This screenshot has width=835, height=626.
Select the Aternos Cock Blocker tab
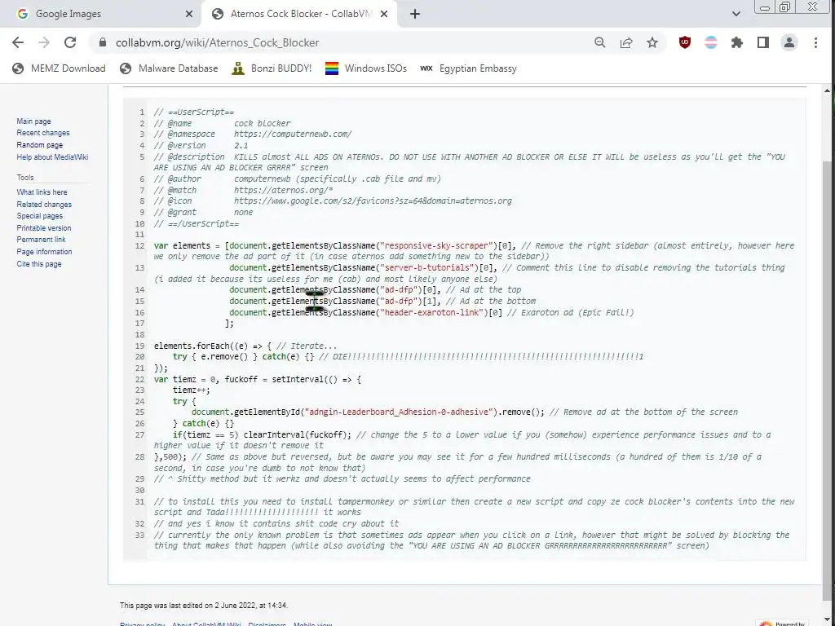coord(299,14)
